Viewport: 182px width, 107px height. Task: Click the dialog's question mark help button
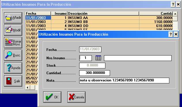click(x=170, y=34)
